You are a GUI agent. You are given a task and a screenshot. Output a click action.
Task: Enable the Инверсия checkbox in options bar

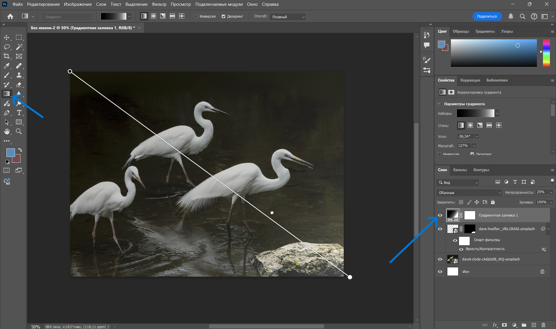[196, 16]
